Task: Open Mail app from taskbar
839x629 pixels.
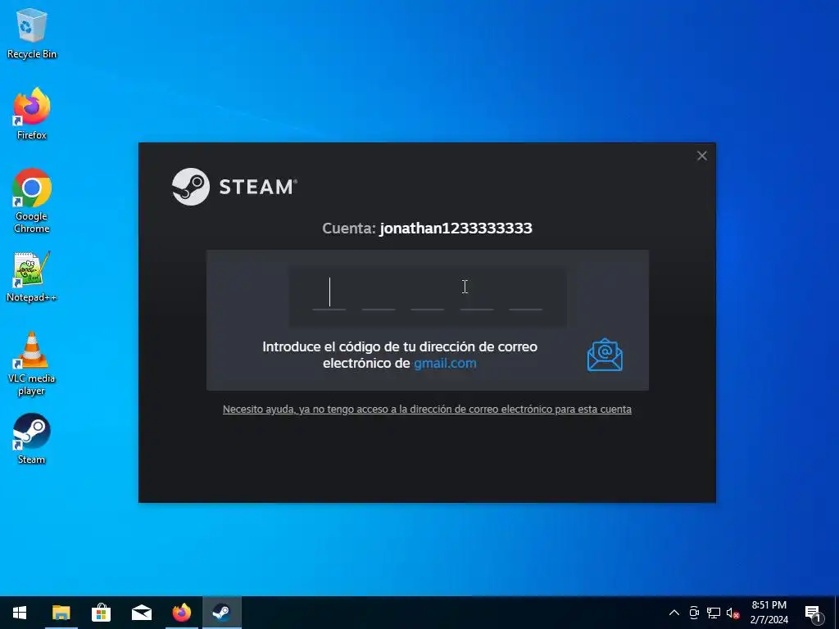Action: (141, 613)
